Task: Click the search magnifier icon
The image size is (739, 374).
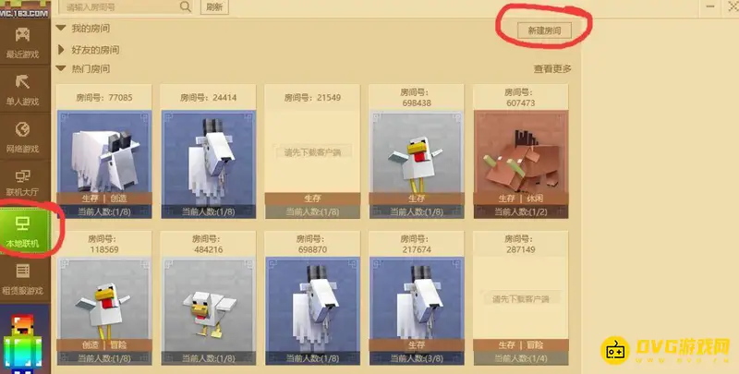Action: click(186, 6)
